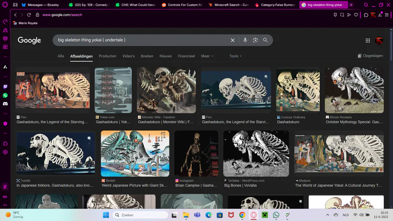Open Opgeslagen saved items
Screen dimensions: 393x221
pyautogui.click(x=370, y=56)
